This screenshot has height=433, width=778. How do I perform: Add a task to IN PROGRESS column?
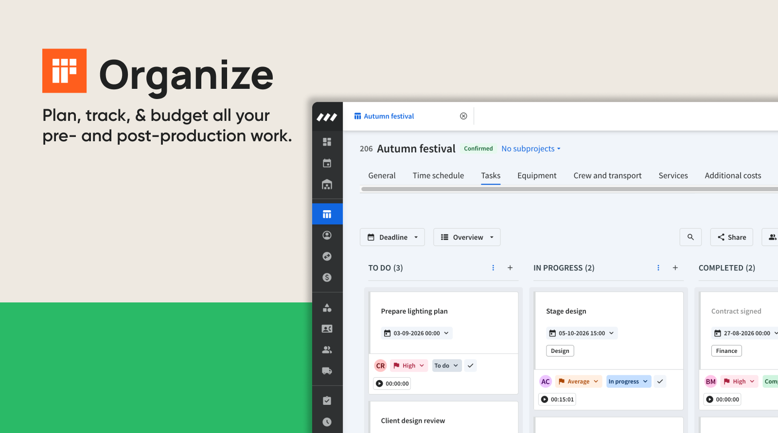[675, 268]
